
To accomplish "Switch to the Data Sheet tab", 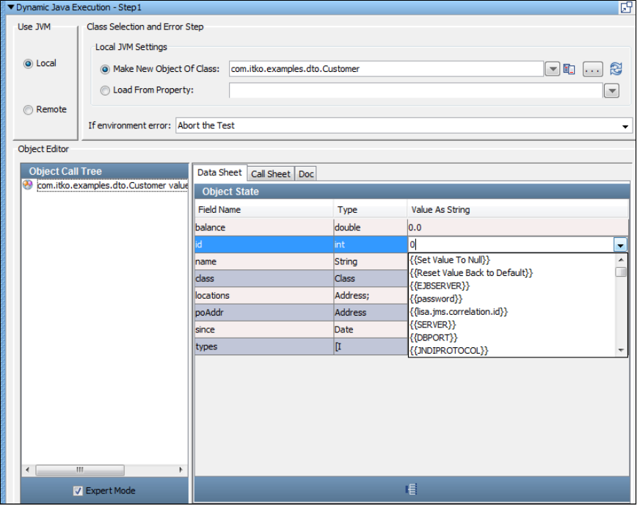I will [x=219, y=172].
